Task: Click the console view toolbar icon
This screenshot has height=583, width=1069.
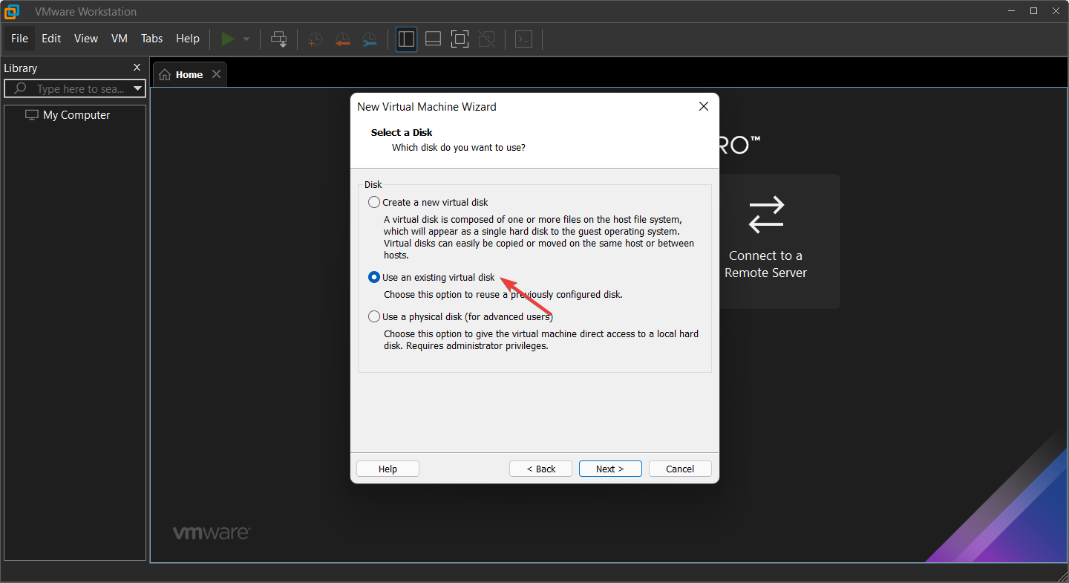Action: click(x=523, y=39)
